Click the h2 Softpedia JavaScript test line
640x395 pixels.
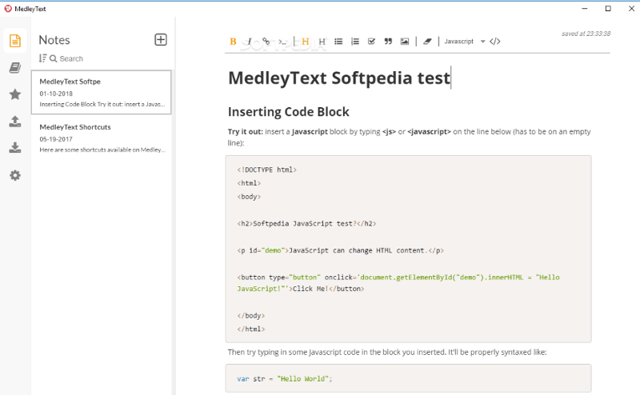[x=306, y=224]
